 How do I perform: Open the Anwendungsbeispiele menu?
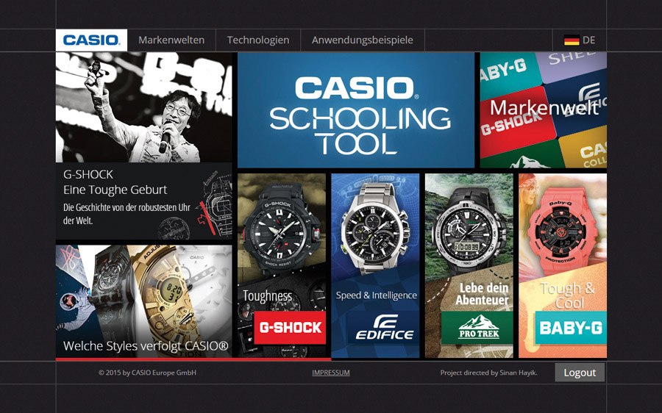click(362, 40)
